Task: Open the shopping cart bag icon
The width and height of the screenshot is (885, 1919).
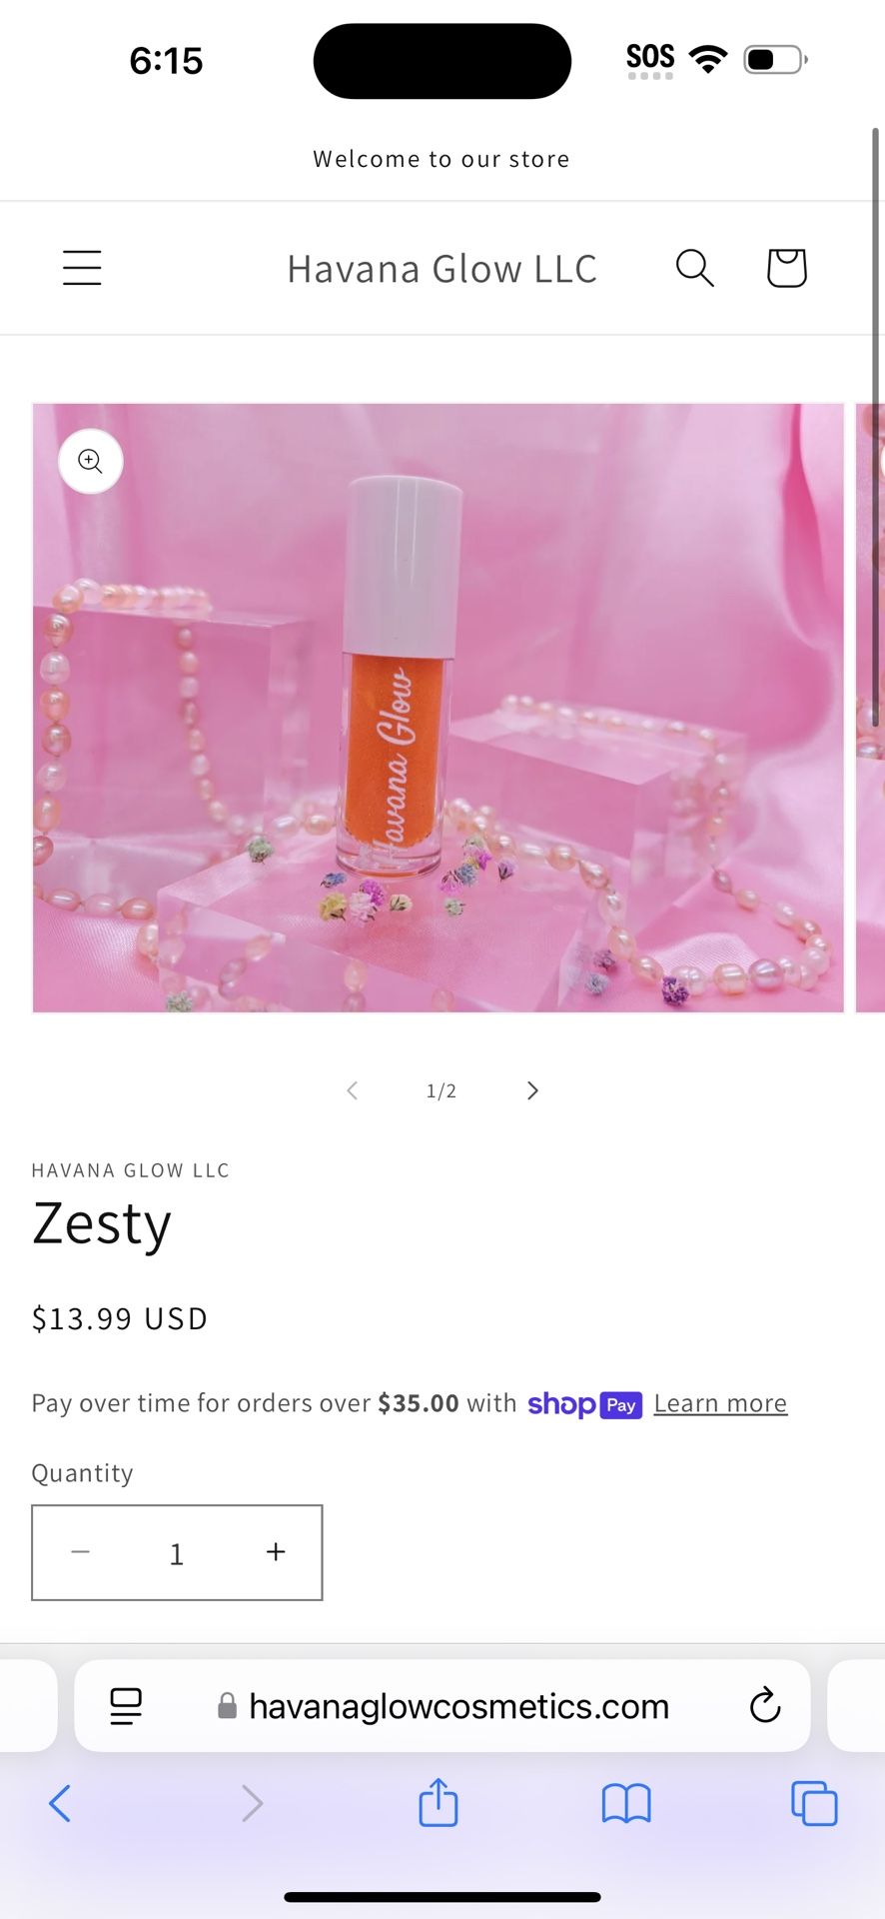Action: coord(786,268)
